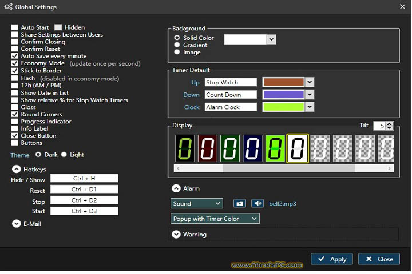412x274 pixels.
Task: Choose Image background
Action: click(177, 52)
